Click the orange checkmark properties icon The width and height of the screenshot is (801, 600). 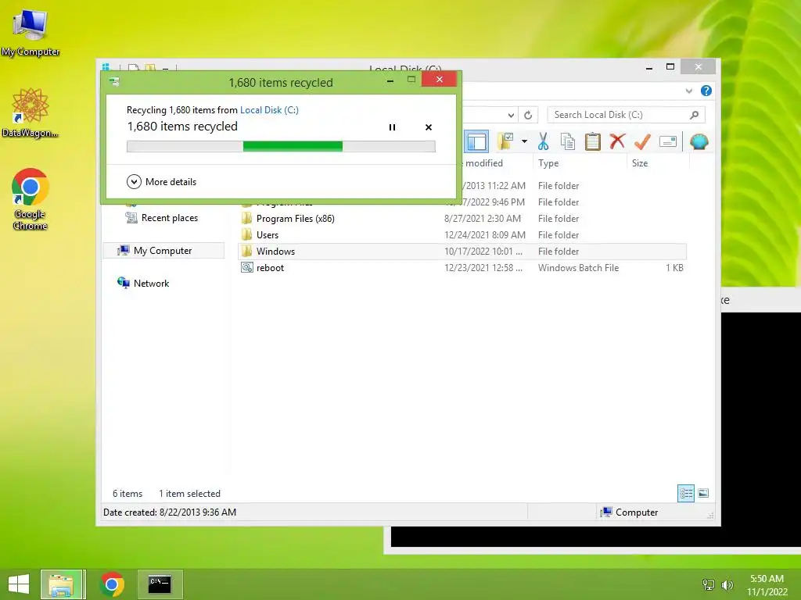(x=642, y=141)
